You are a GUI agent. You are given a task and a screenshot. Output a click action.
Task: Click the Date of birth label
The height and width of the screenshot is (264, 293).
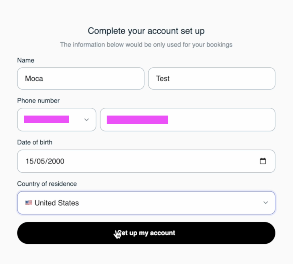[x=35, y=142]
